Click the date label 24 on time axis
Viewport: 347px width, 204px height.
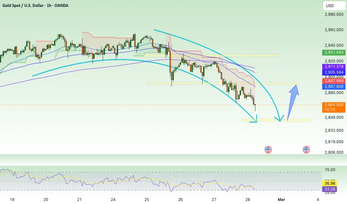click(113, 200)
